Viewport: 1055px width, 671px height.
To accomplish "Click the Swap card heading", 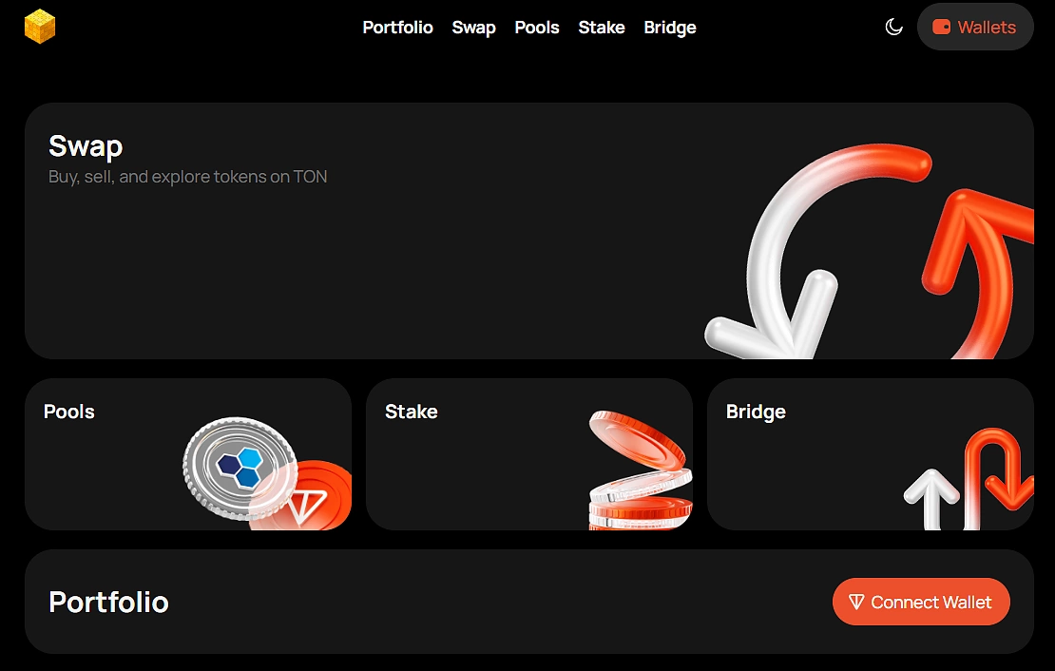I will click(86, 146).
